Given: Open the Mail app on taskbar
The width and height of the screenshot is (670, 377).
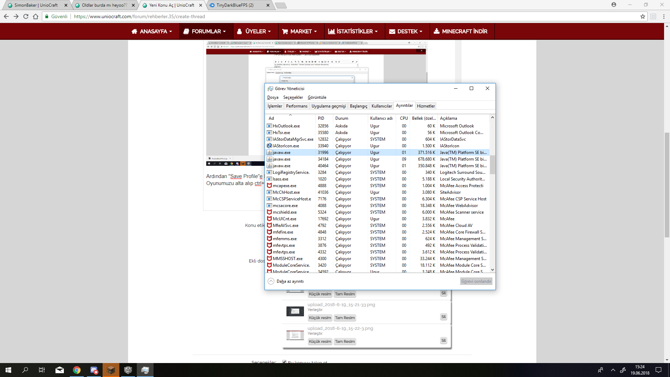Looking at the screenshot, I should (60, 370).
